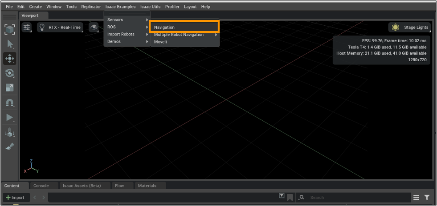Switch to the Isaac Assets (Beta) tab
The height and width of the screenshot is (206, 437).
point(85,186)
